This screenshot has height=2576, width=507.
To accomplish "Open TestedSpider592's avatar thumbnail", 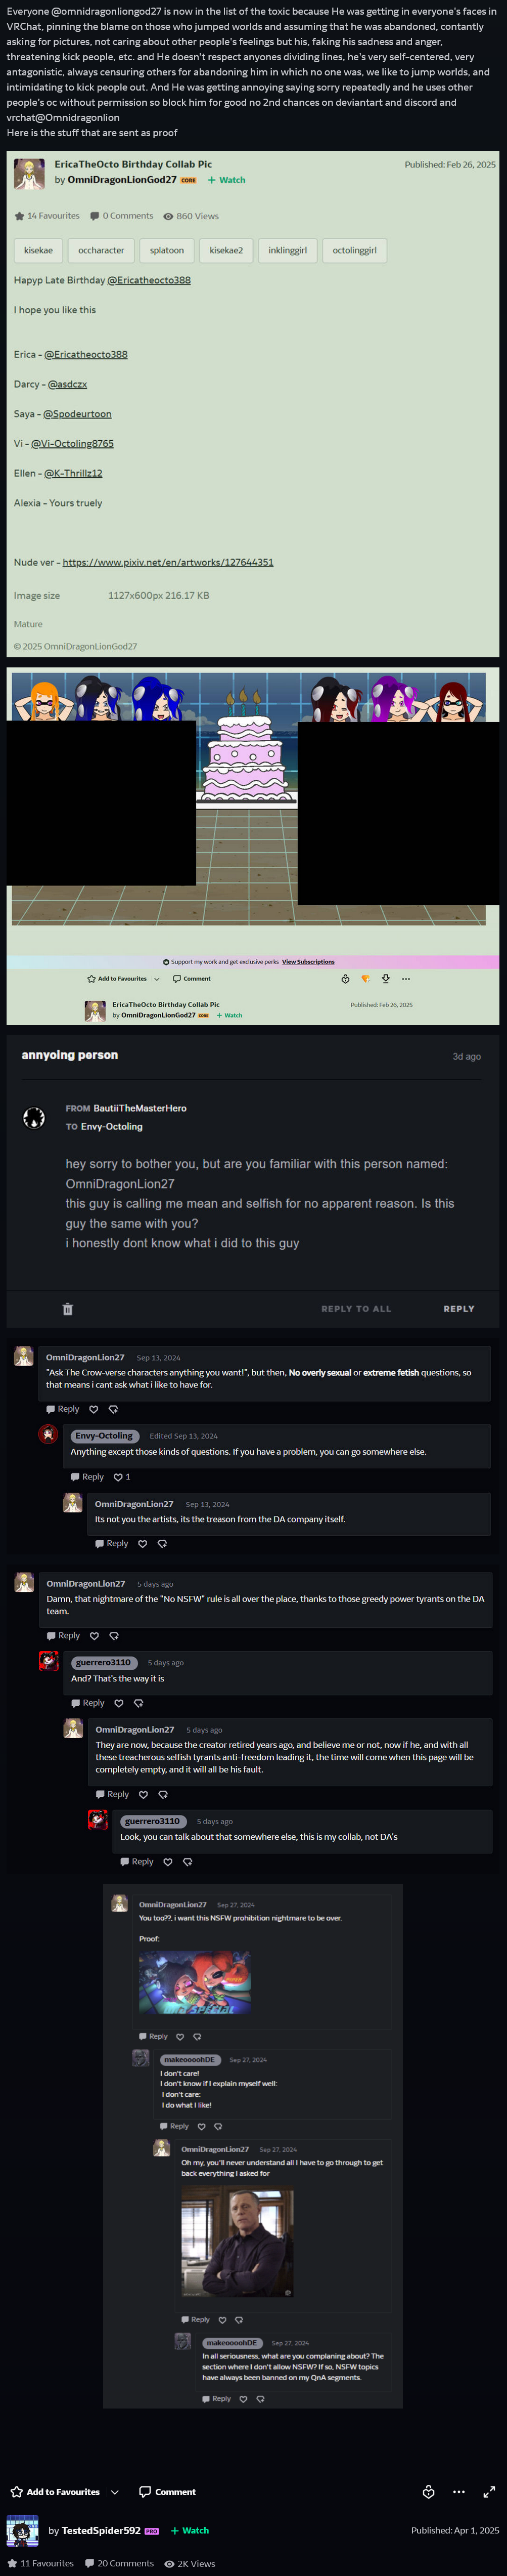I will [x=23, y=2531].
